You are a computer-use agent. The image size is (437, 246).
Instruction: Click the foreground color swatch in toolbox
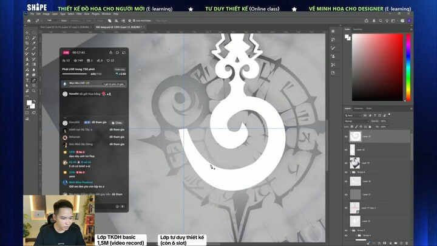pyautogui.click(x=29, y=103)
